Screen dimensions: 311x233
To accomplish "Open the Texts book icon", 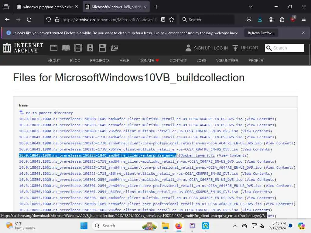I will (x=66, y=48).
